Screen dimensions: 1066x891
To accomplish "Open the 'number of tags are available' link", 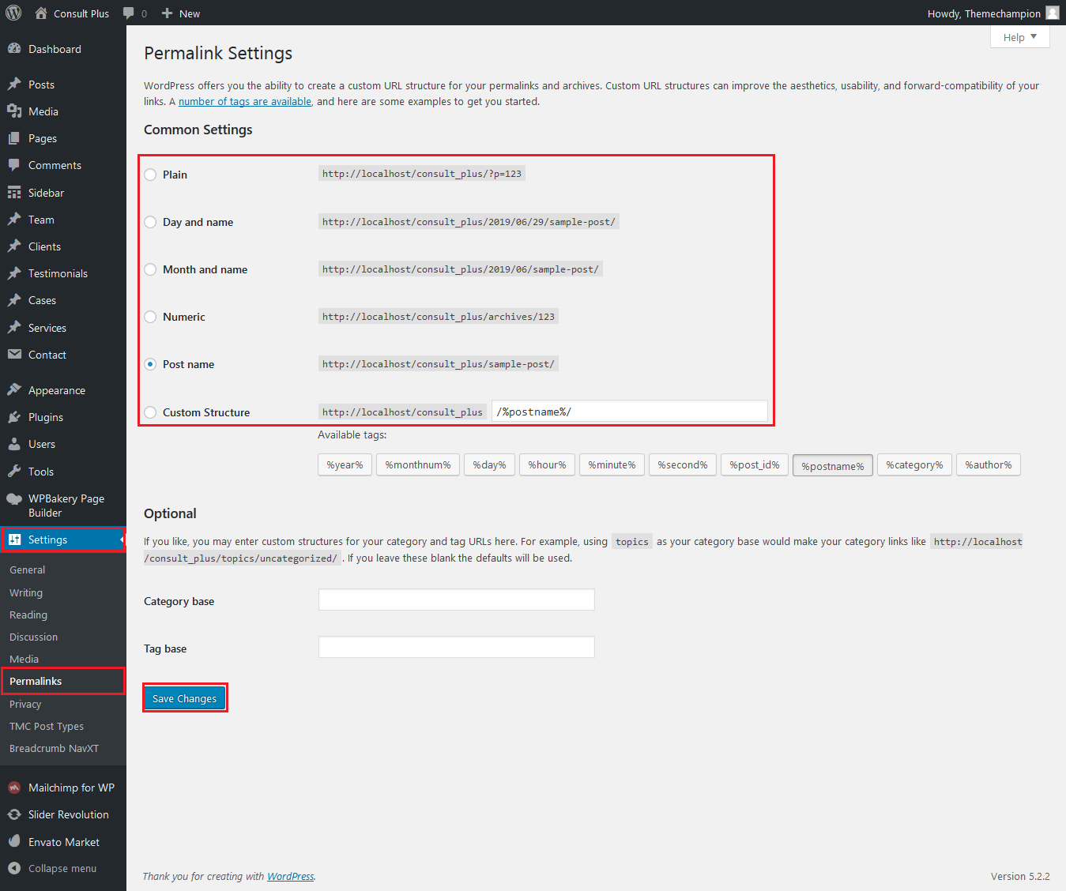I will [x=245, y=101].
